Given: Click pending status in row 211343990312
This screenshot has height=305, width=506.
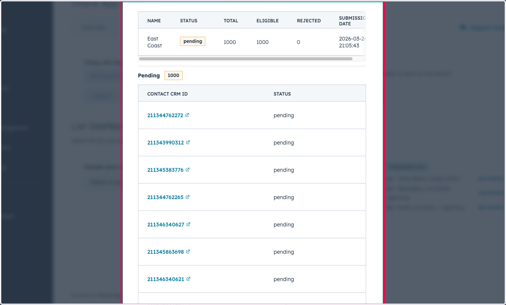Looking at the screenshot, I should 284,143.
